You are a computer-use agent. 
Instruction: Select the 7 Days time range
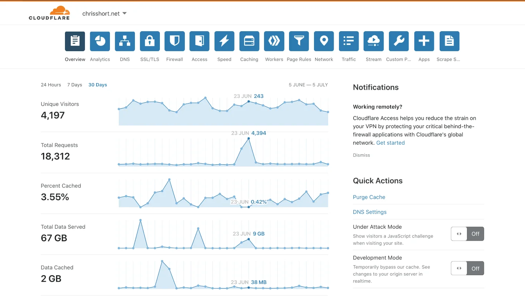75,85
